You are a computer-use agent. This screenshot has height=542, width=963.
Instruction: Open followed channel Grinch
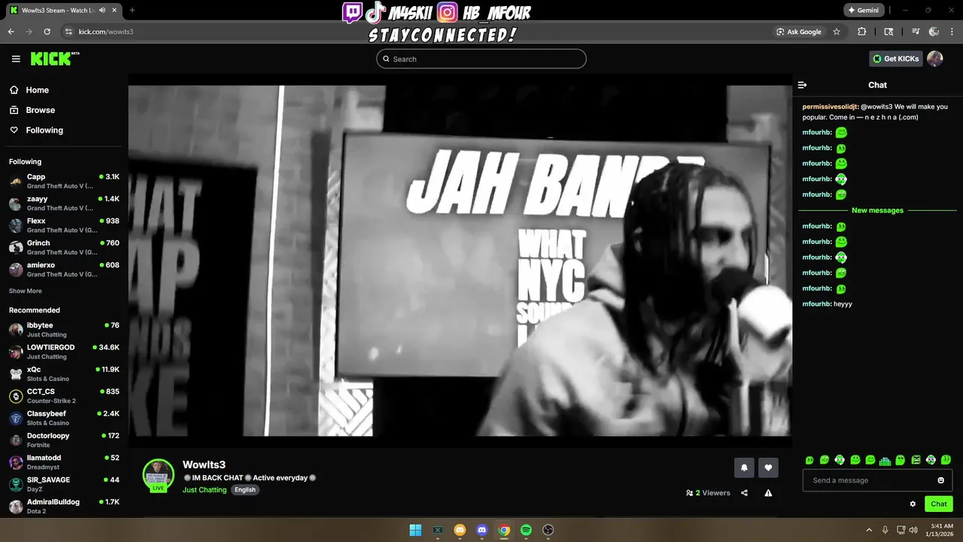click(x=64, y=247)
